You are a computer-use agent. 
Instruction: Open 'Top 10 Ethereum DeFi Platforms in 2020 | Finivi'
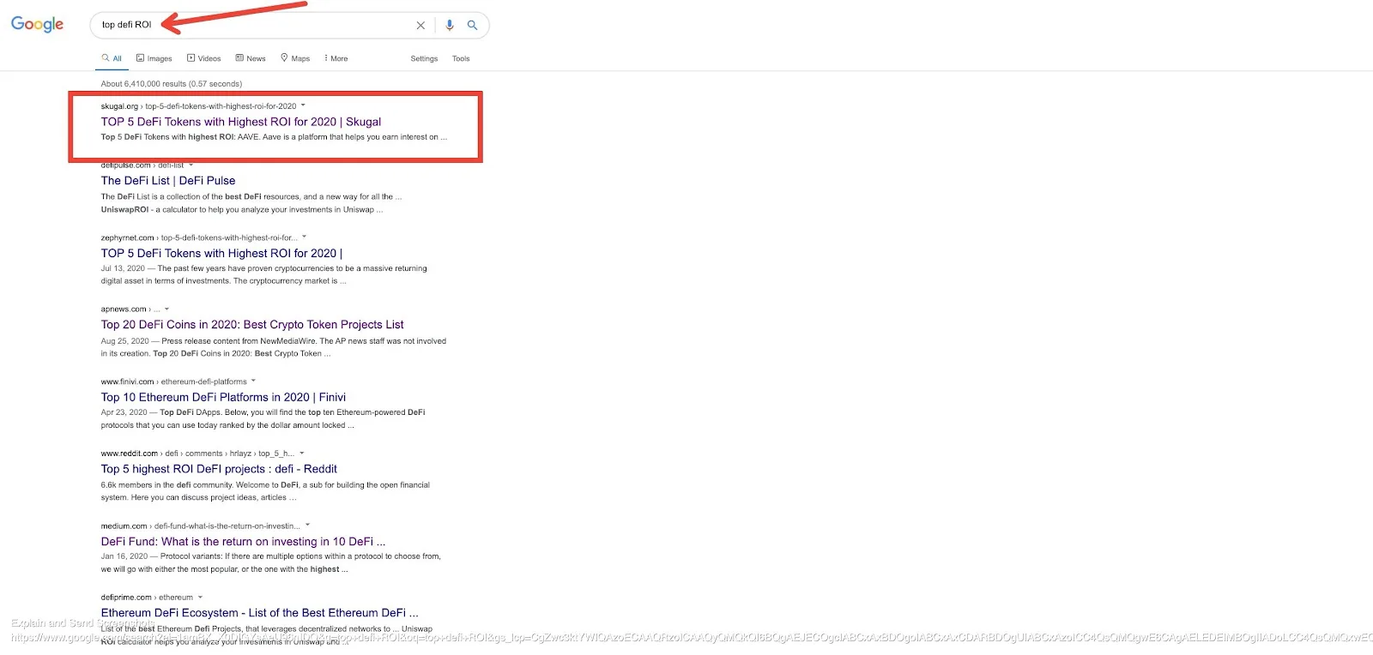tap(223, 398)
